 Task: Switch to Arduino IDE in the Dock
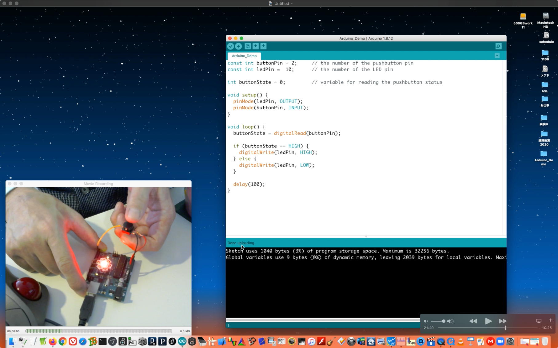pyautogui.click(x=182, y=341)
